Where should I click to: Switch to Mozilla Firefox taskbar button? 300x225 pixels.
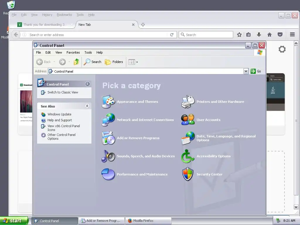coord(148,221)
